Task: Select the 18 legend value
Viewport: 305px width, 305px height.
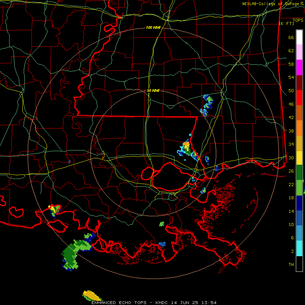Action: click(x=291, y=198)
